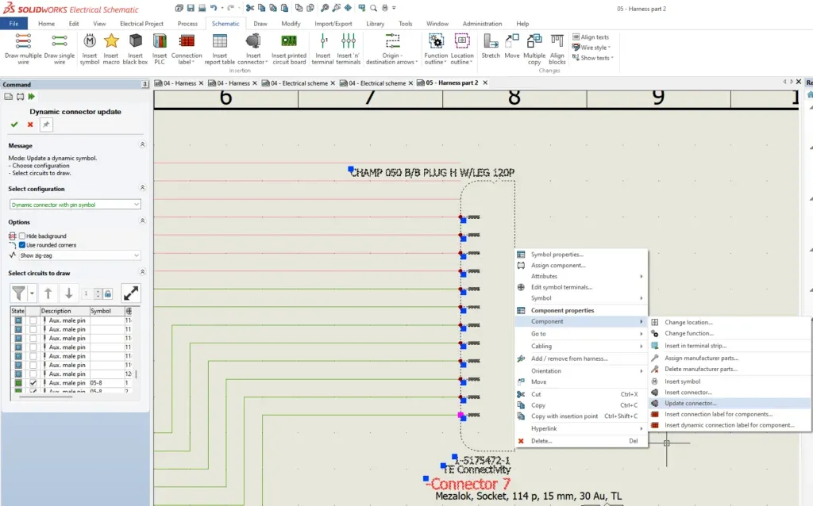This screenshot has height=506, width=813.
Task: Open Origin-destination arrows tool
Action: [x=391, y=48]
